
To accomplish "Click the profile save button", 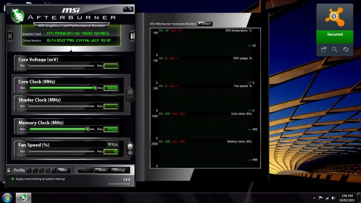I will (x=63, y=170).
